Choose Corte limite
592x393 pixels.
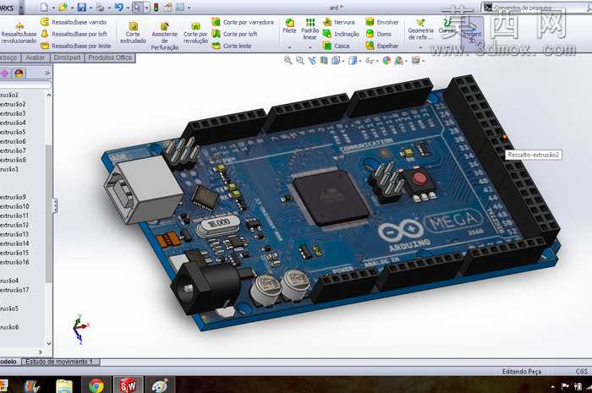click(232, 46)
